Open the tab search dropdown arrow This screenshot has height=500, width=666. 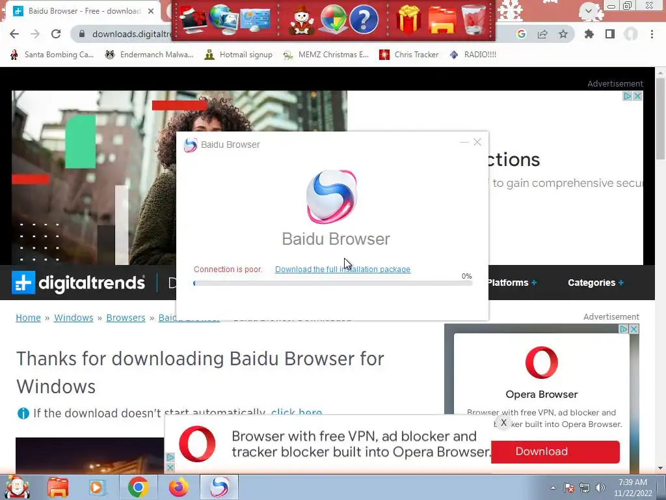[589, 10]
